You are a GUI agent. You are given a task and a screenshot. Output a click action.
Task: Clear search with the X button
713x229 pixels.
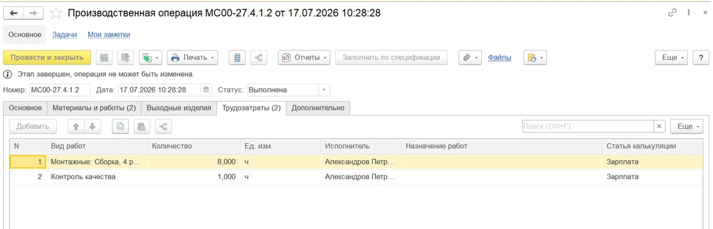tap(660, 126)
